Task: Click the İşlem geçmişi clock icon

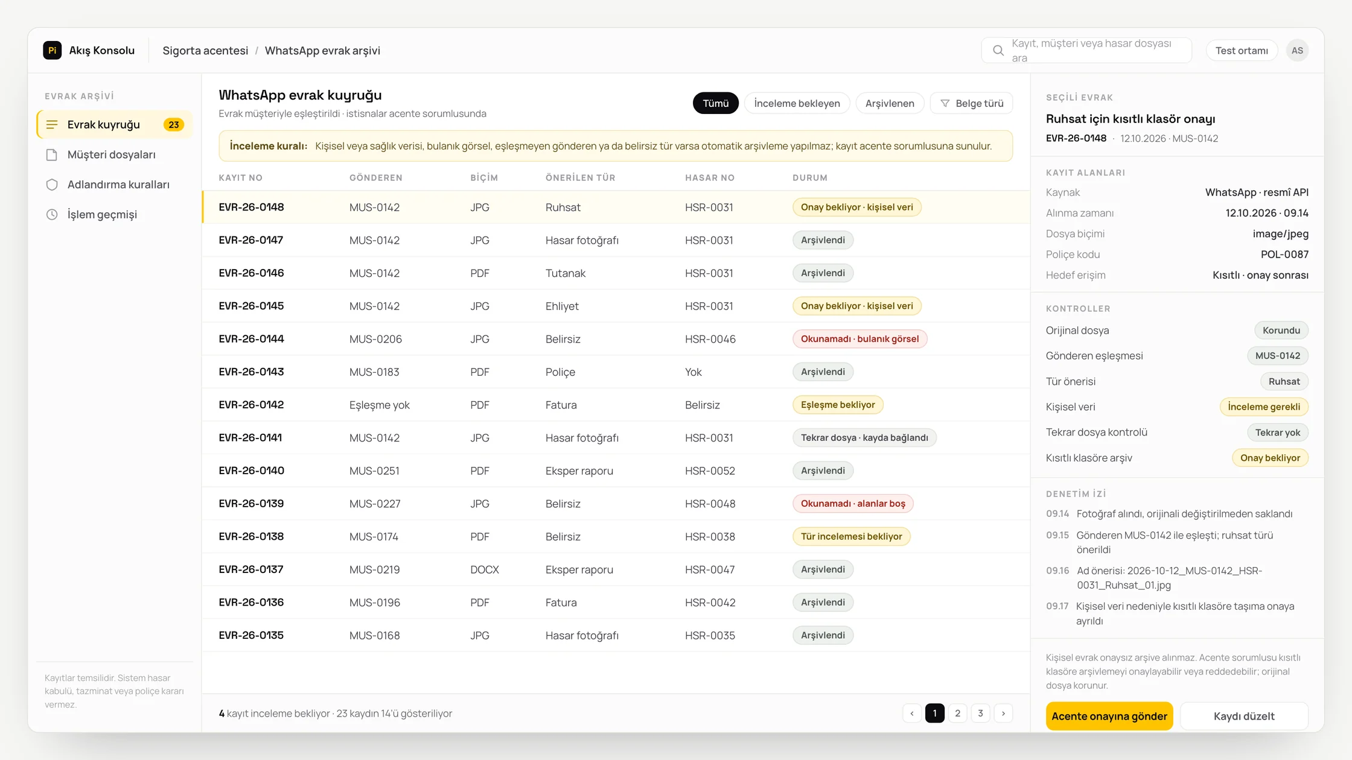Action: click(x=52, y=215)
